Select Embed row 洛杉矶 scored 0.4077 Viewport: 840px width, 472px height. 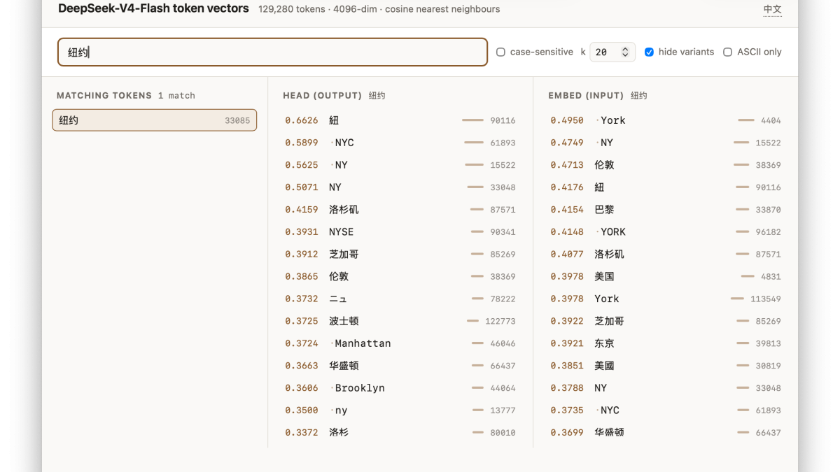666,254
